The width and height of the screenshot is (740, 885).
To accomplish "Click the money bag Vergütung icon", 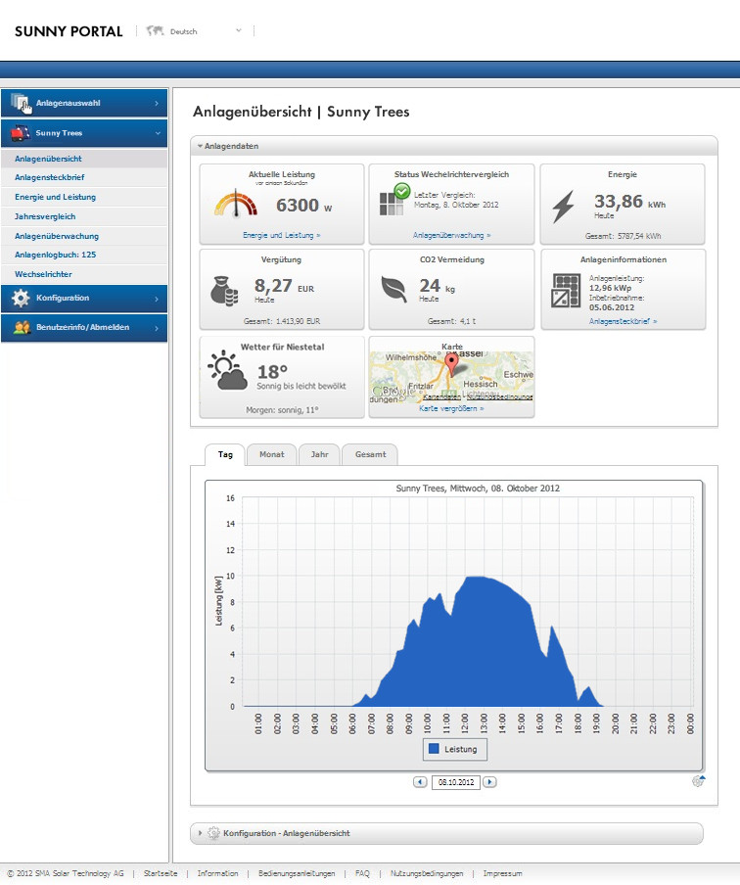I will pos(225,291).
